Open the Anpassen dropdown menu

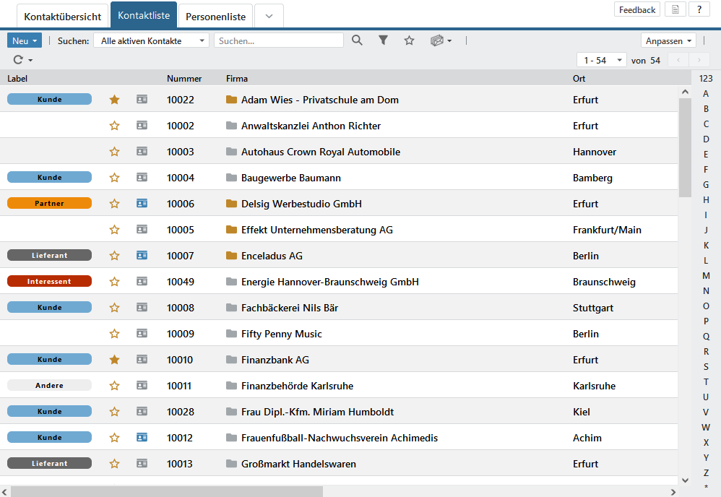(668, 41)
